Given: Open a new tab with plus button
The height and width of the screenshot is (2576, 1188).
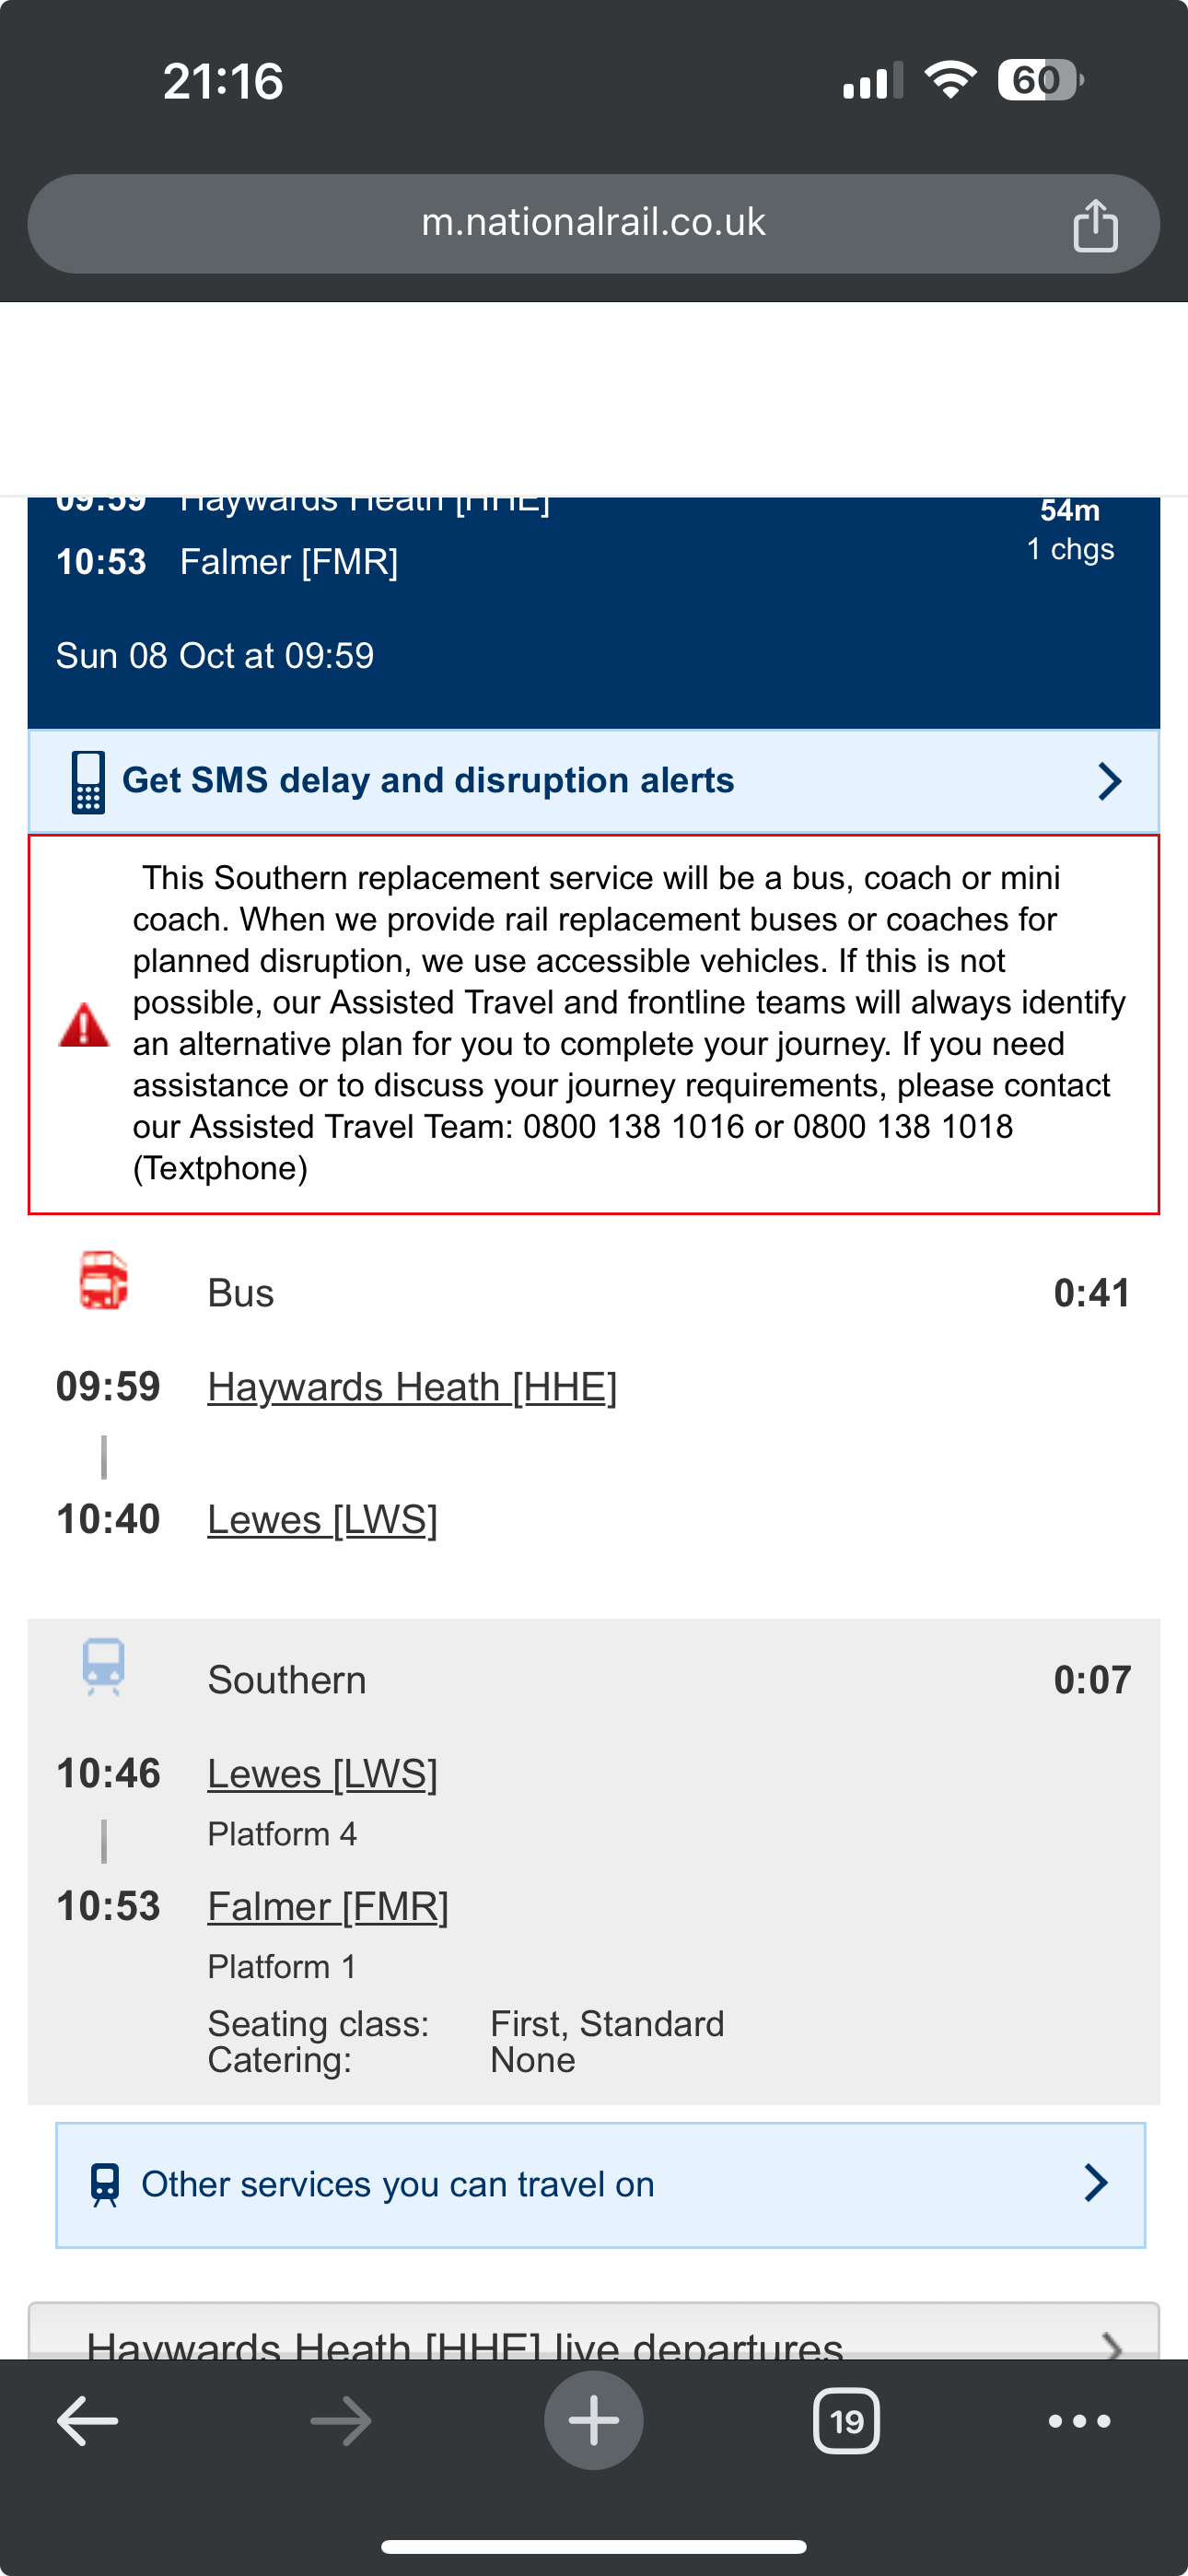Looking at the screenshot, I should [594, 2420].
